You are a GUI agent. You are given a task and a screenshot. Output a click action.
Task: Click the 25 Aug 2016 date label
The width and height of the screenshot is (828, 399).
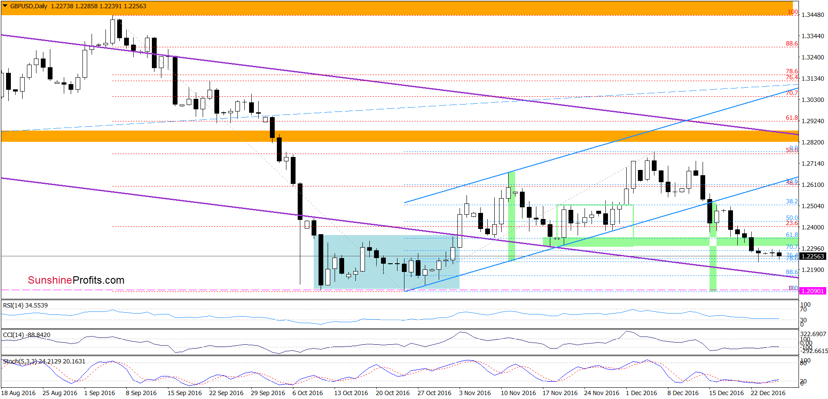60,393
